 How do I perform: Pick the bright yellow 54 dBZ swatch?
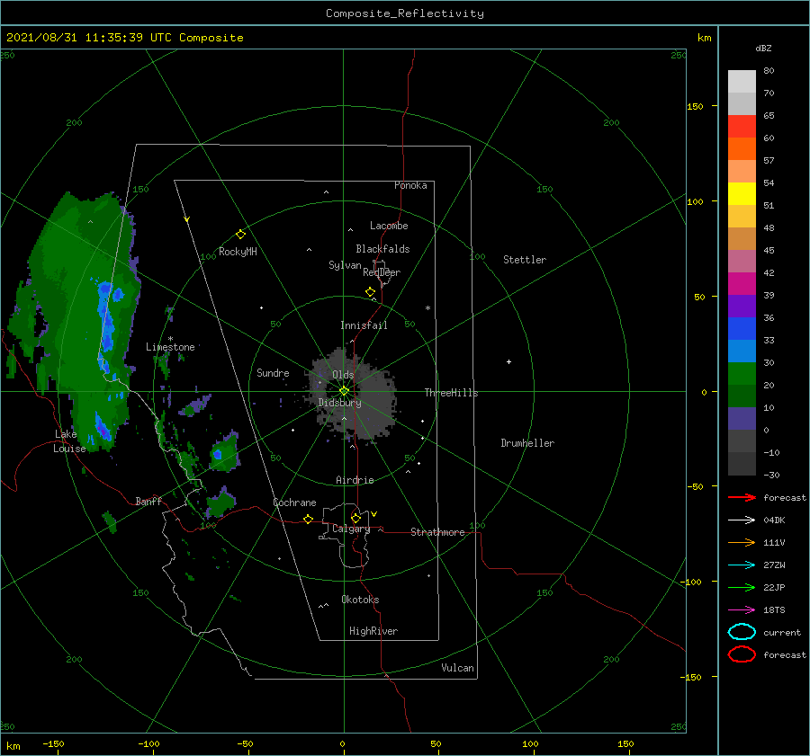click(x=742, y=193)
